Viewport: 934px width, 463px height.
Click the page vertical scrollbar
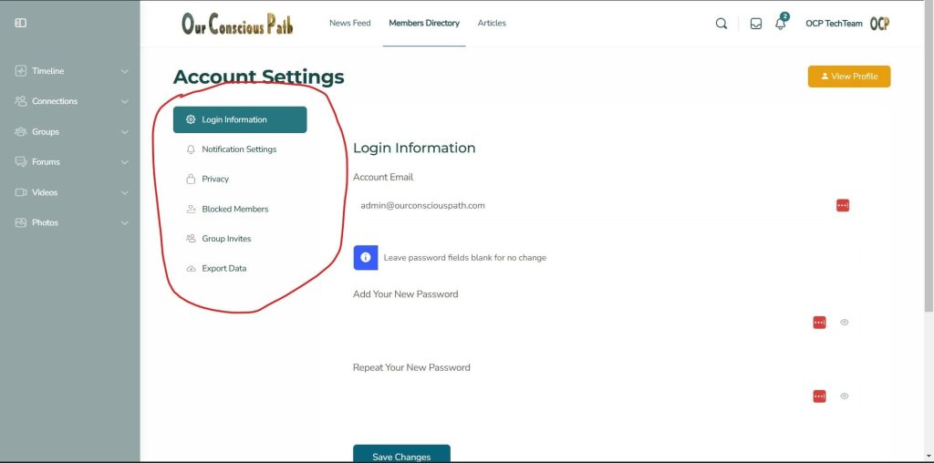(x=929, y=182)
